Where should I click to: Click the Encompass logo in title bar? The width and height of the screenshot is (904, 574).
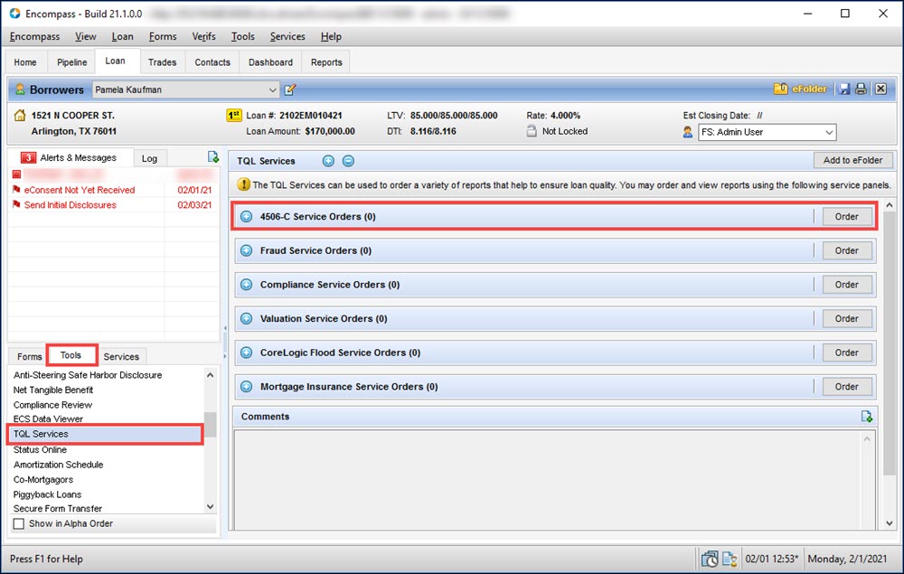[x=15, y=14]
